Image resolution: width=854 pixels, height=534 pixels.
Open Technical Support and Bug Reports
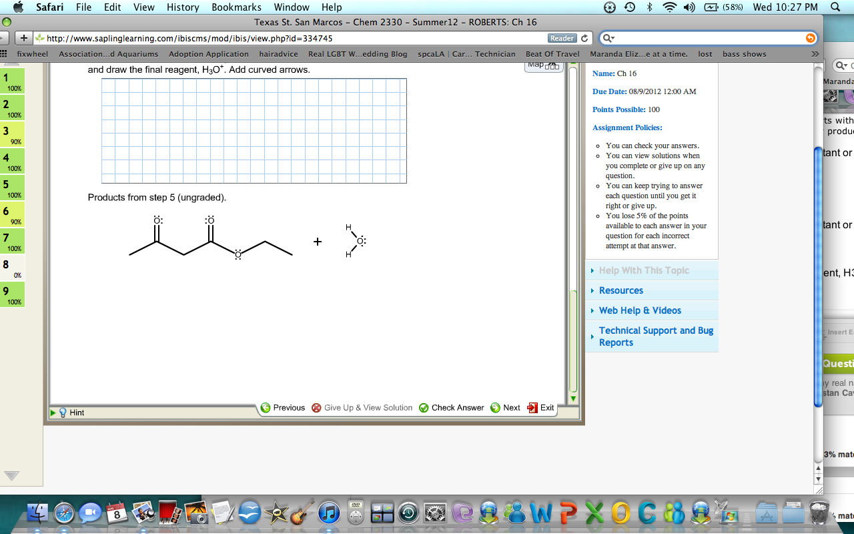pos(656,336)
